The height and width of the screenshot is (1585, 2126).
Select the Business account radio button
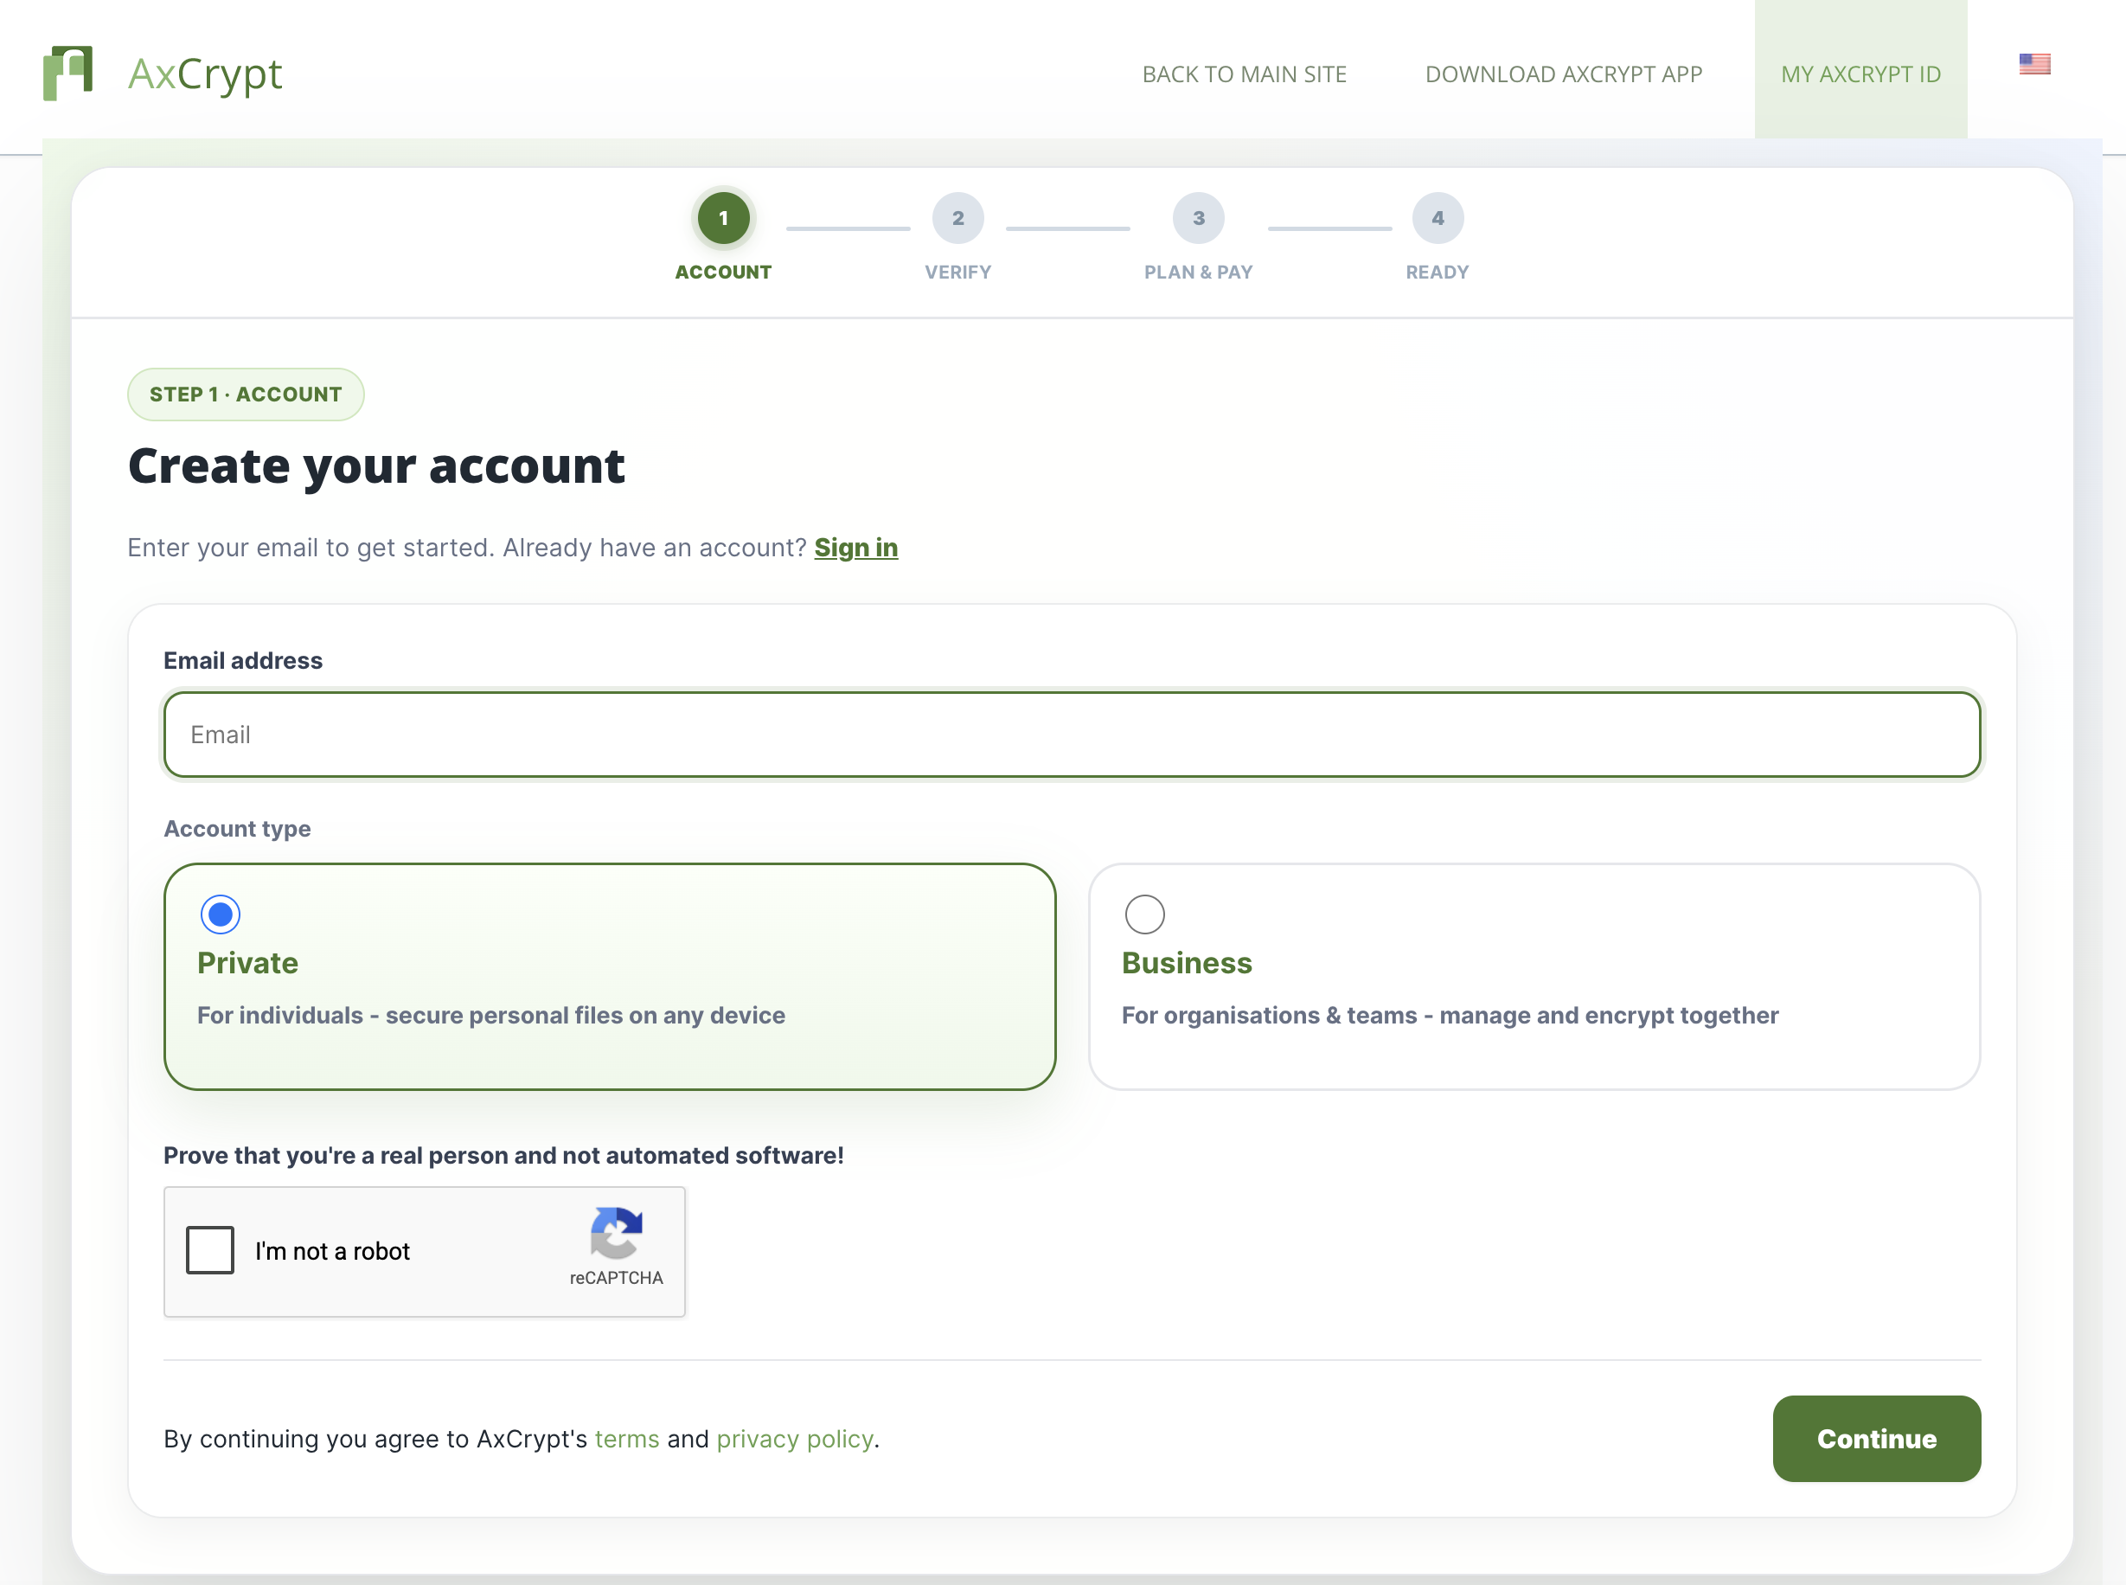[x=1144, y=914]
